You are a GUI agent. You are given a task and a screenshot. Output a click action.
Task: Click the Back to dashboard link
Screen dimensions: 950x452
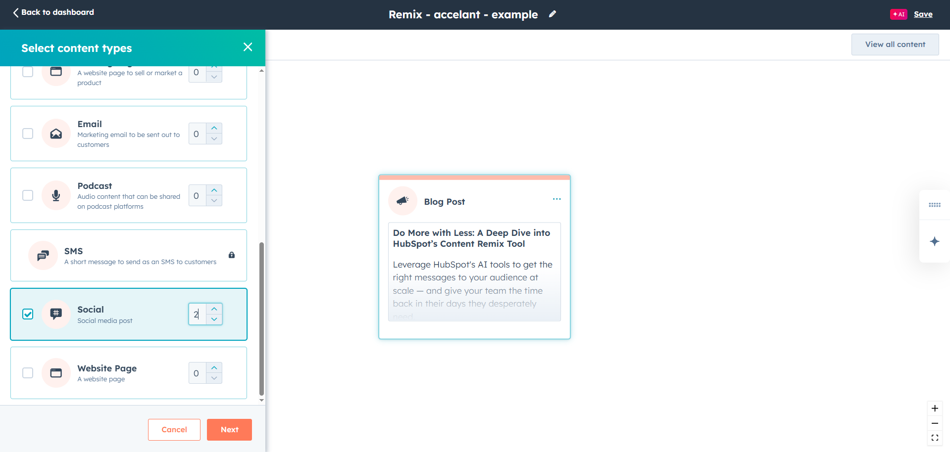53,12
